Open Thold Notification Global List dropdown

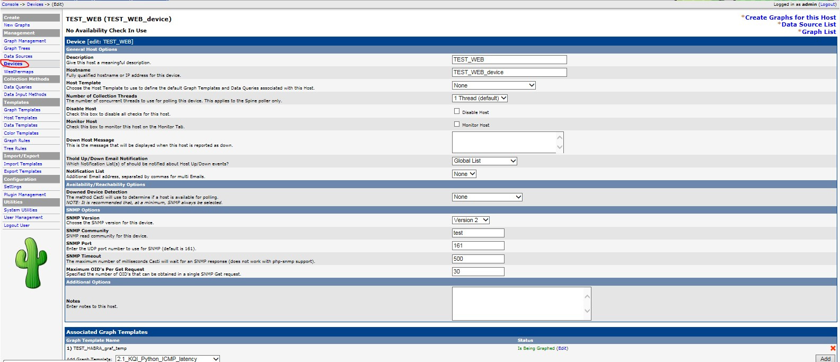pos(484,161)
